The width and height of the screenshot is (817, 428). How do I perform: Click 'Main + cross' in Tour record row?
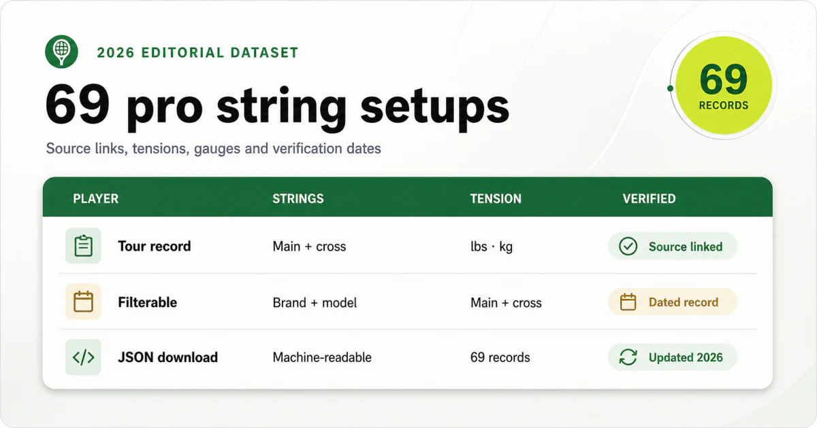point(309,247)
